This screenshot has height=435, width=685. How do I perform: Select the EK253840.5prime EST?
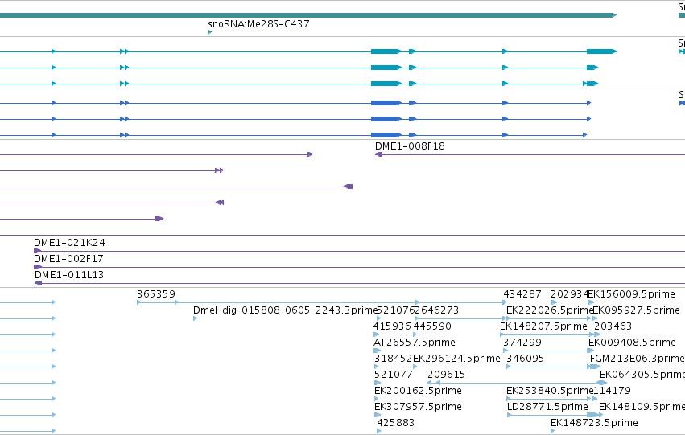coord(550,391)
